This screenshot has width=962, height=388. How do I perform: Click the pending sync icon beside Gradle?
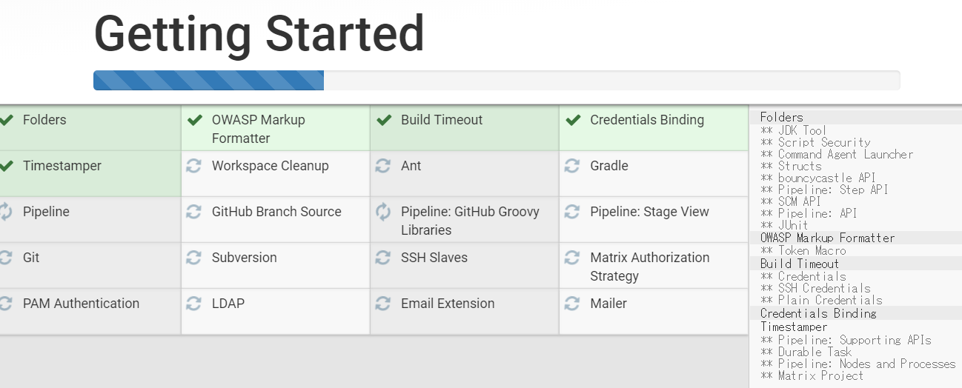(x=572, y=166)
